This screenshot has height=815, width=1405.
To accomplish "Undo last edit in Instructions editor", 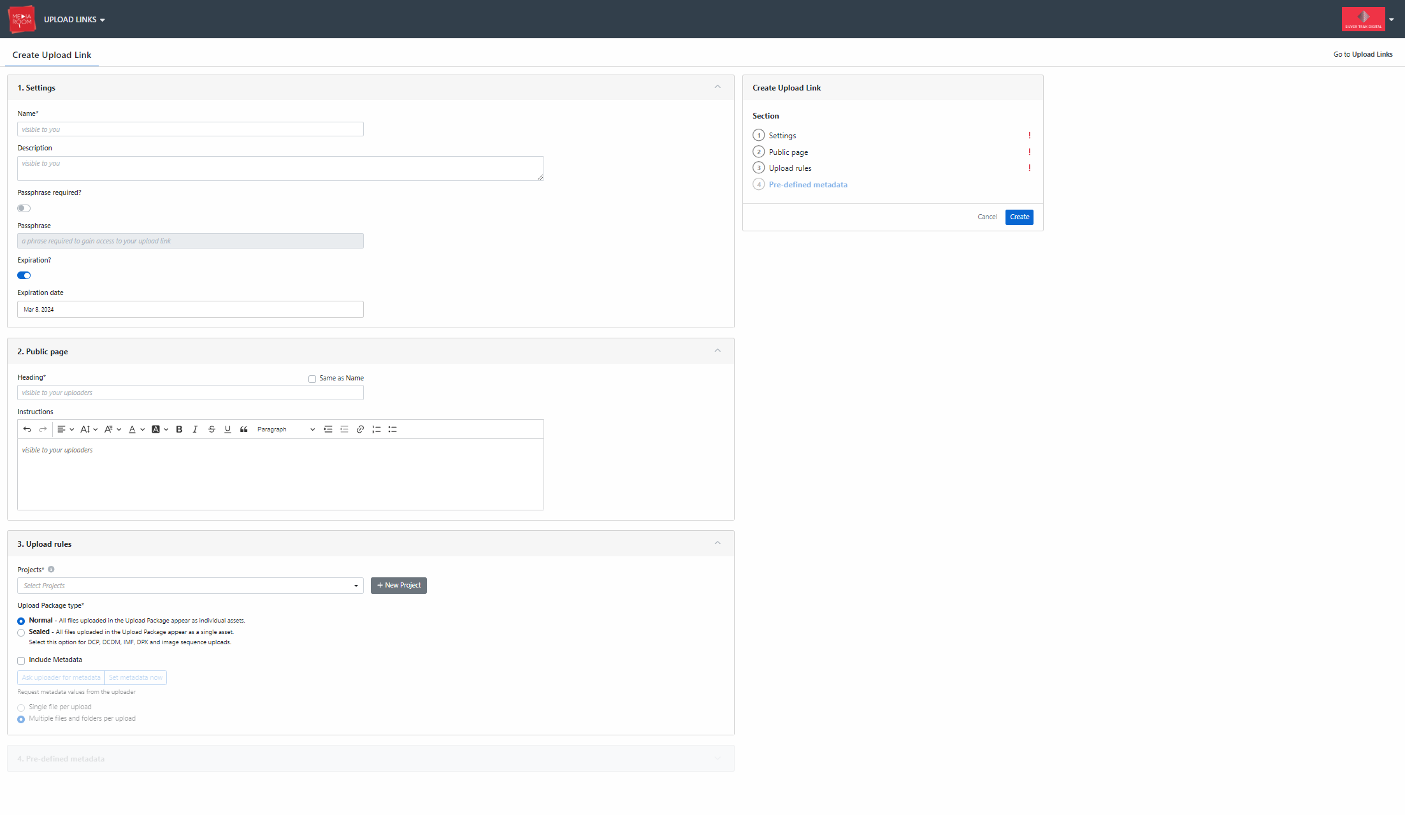I will [27, 429].
